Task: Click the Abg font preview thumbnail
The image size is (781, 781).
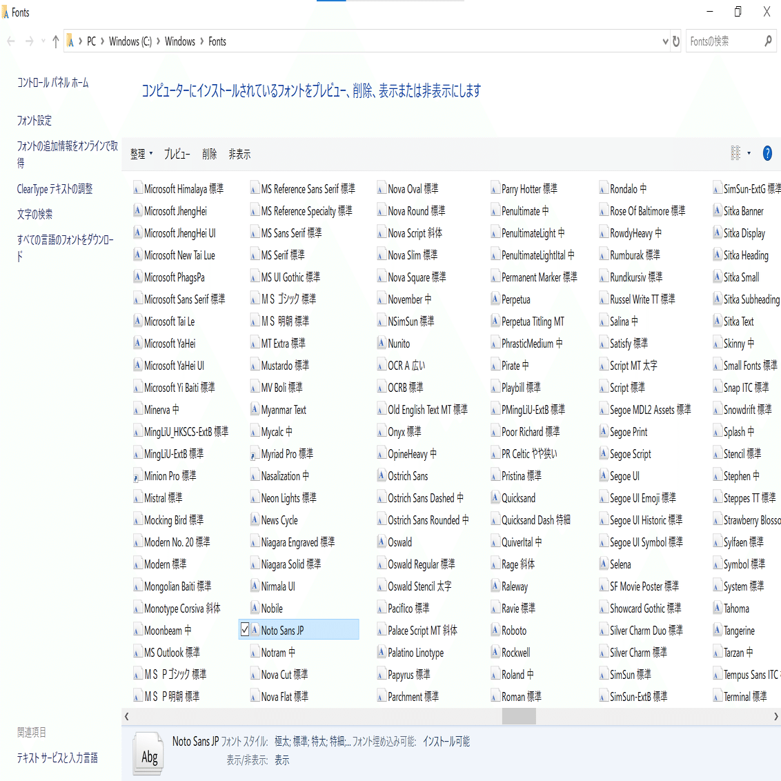Action: (148, 753)
